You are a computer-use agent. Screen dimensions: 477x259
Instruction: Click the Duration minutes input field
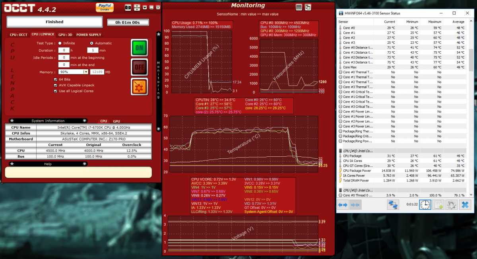coord(93,50)
